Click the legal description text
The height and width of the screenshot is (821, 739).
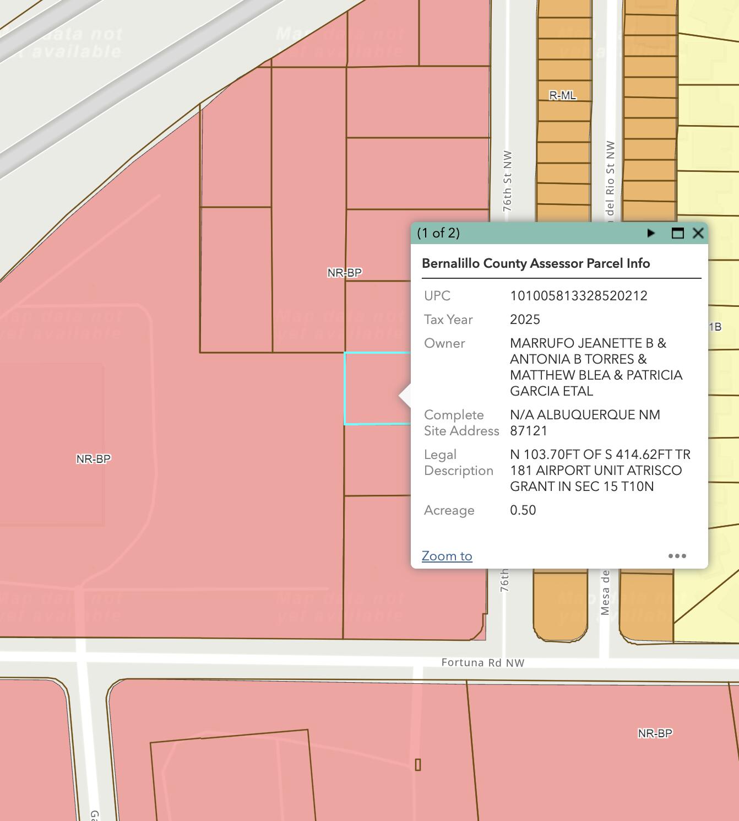point(600,471)
